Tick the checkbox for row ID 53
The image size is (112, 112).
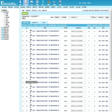(23, 73)
